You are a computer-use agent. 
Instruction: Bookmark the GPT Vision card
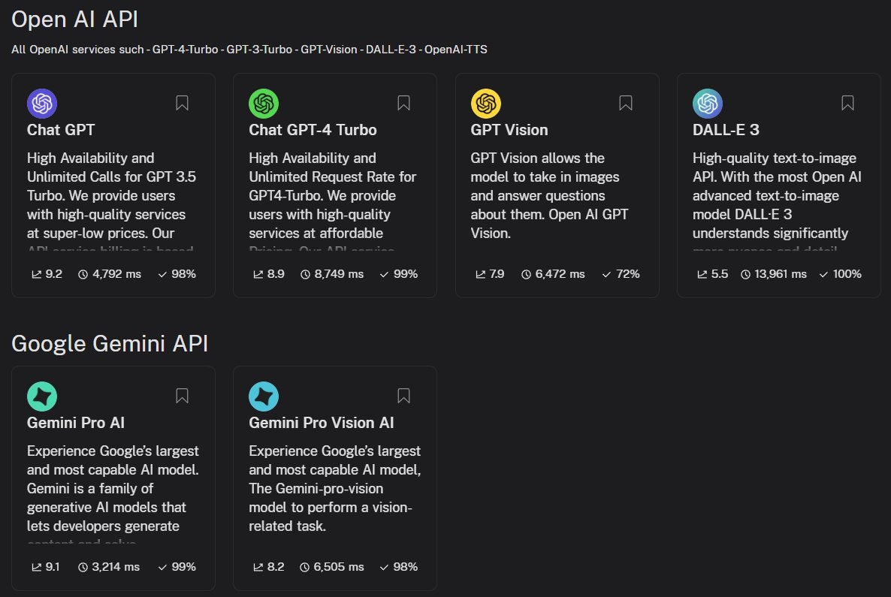pyautogui.click(x=626, y=103)
